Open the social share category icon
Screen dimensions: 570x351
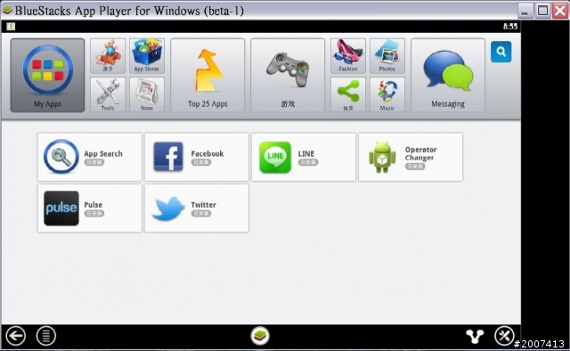(348, 94)
